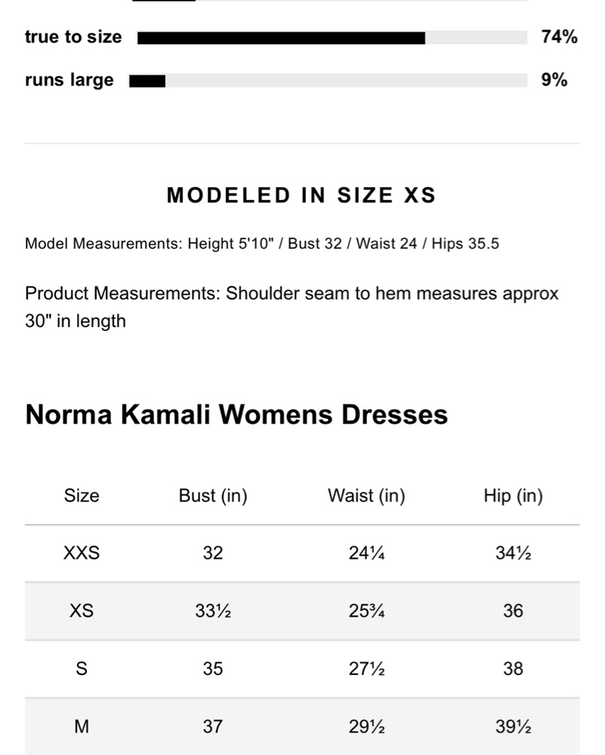This screenshot has height=755, width=605.
Task: Select the 9% runs large value
Action: tap(554, 80)
